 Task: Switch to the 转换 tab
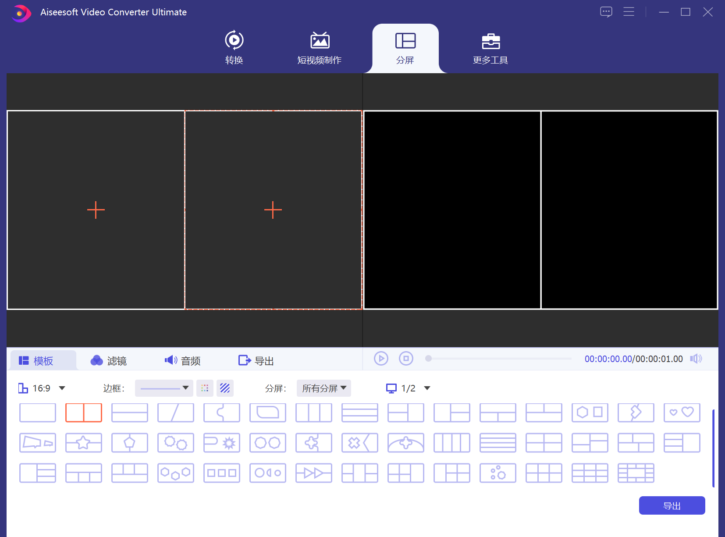234,48
